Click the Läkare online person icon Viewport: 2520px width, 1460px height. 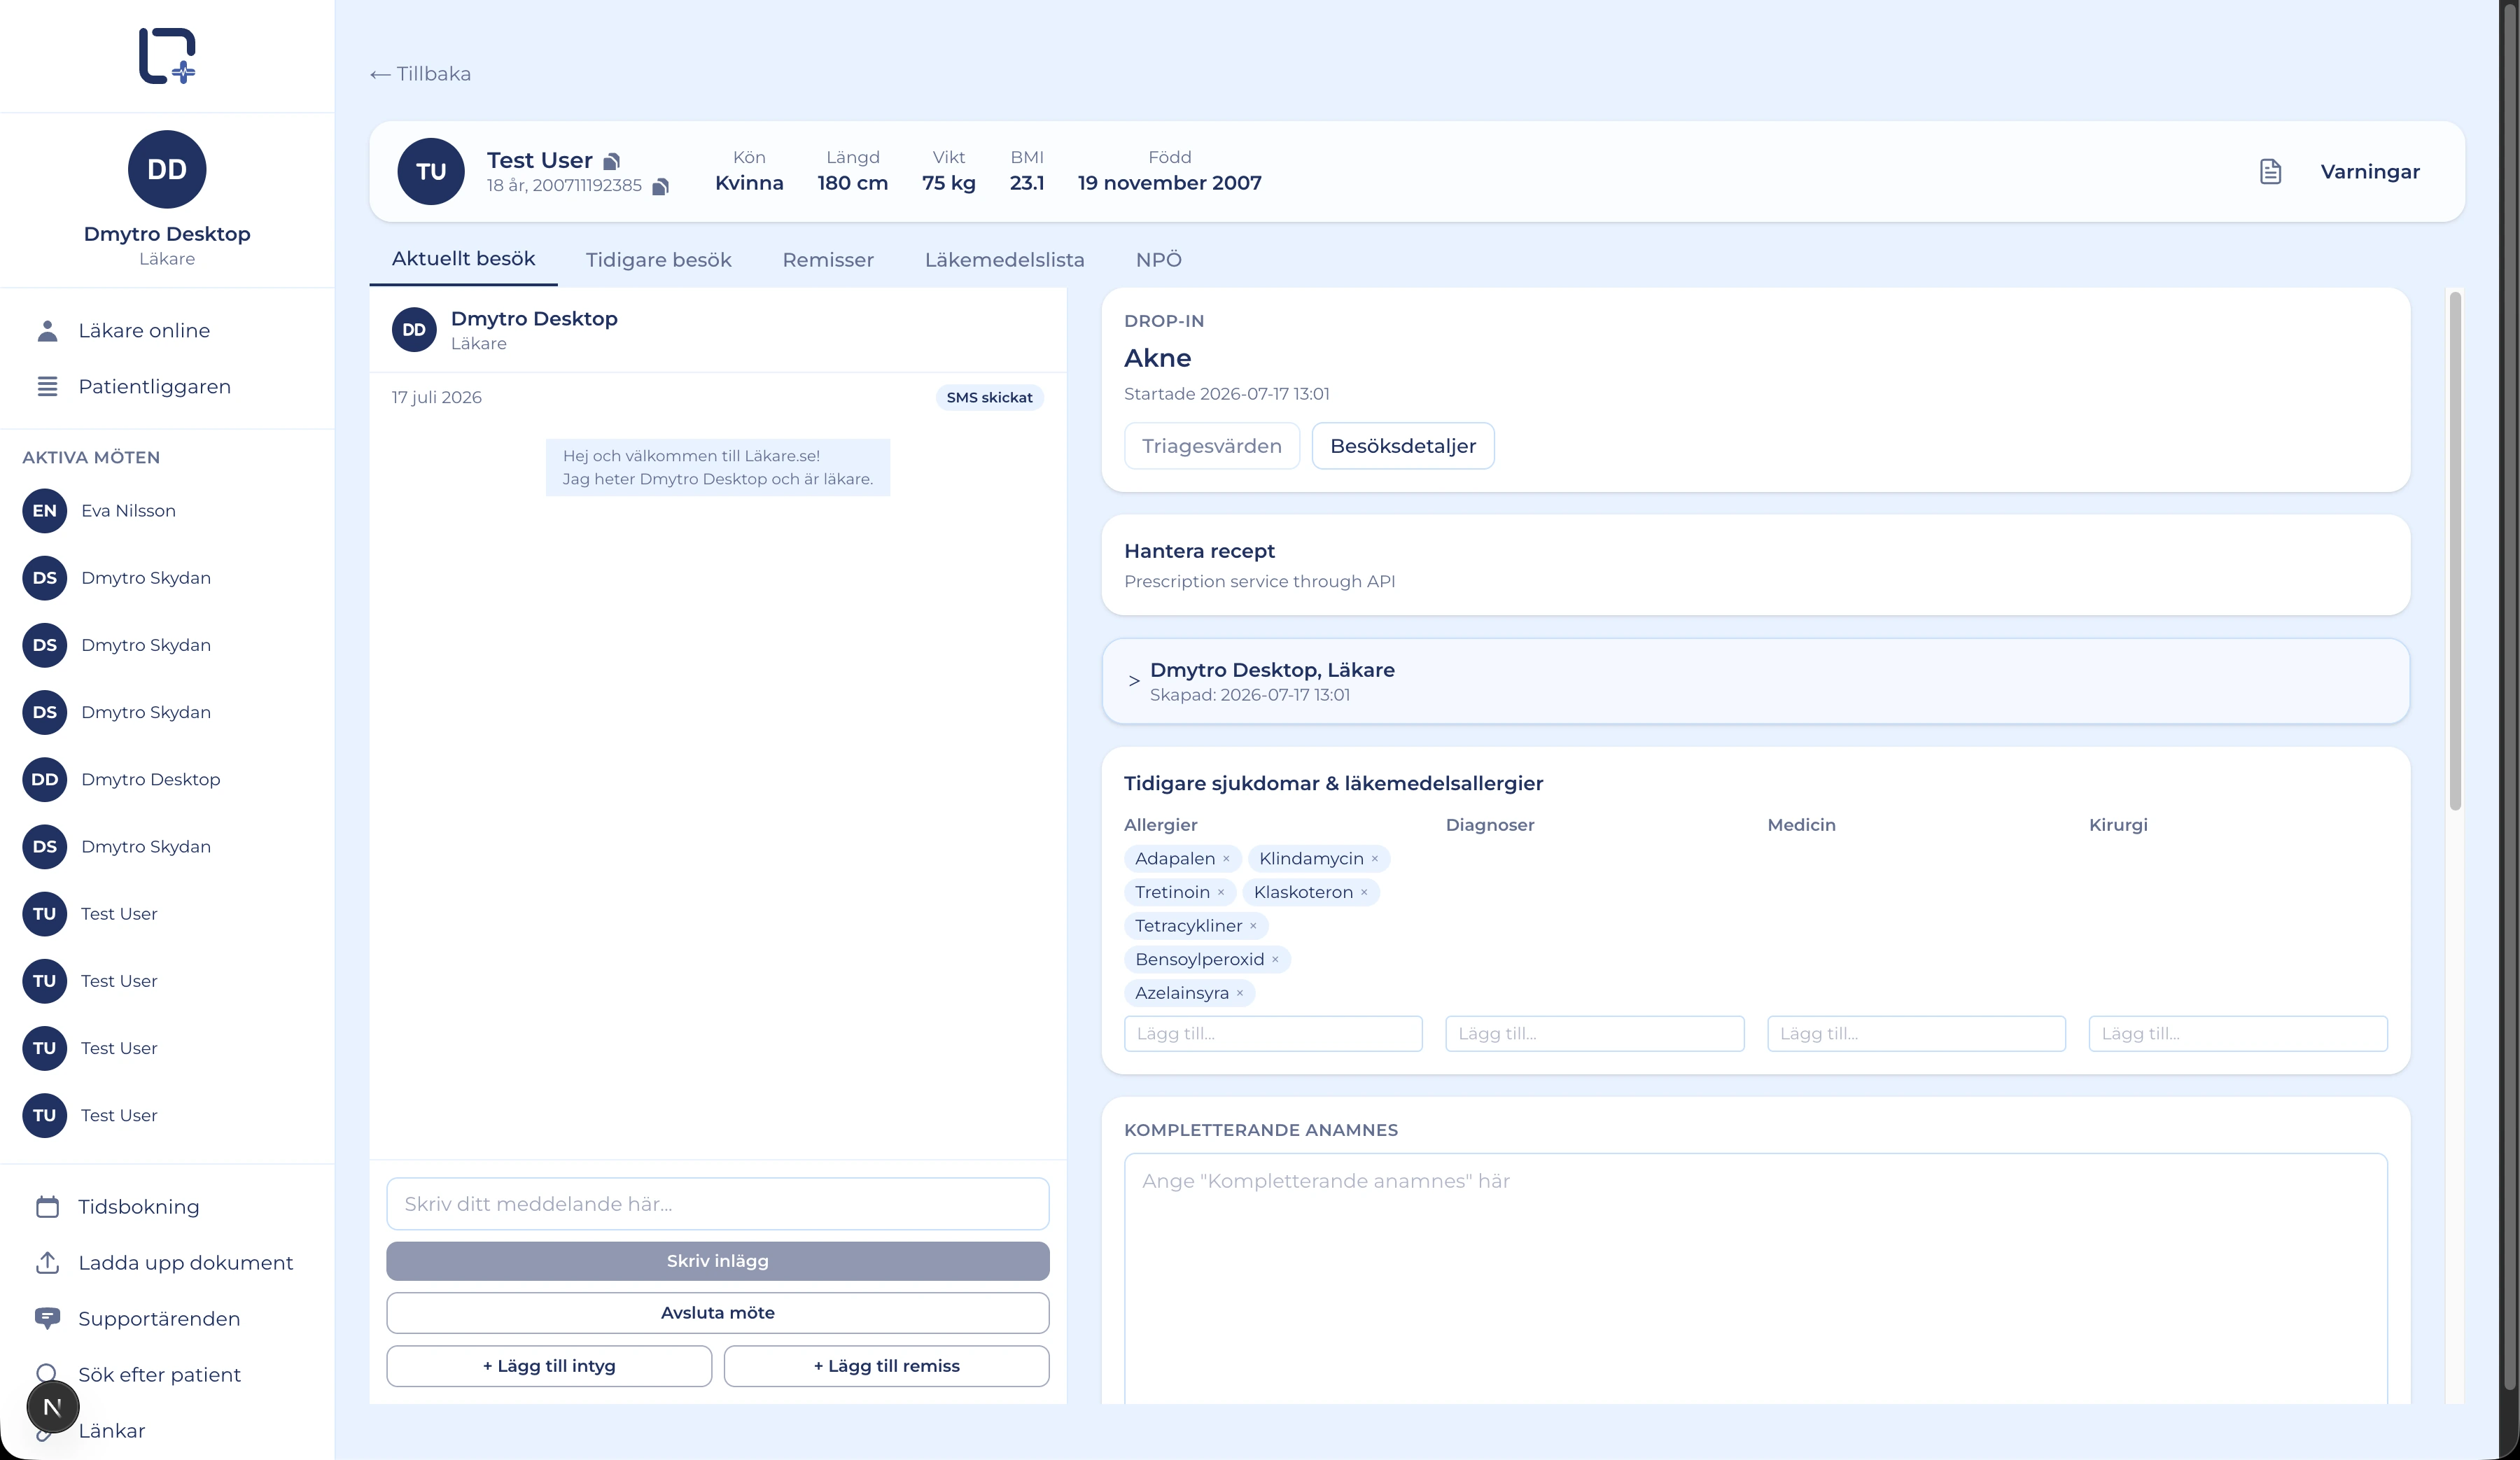pyautogui.click(x=47, y=331)
